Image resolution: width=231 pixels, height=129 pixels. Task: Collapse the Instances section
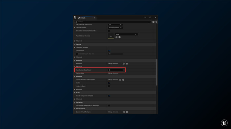point(75,60)
